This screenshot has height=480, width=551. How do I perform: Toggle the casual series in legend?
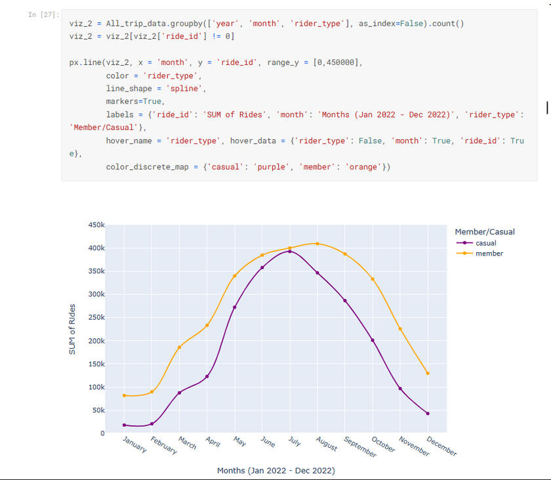pyautogui.click(x=485, y=243)
